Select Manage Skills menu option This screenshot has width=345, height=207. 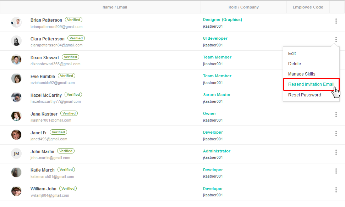pos(302,74)
